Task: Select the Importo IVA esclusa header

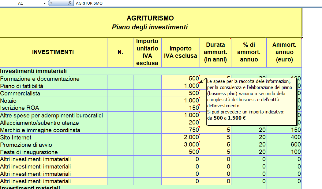Action: pos(181,52)
